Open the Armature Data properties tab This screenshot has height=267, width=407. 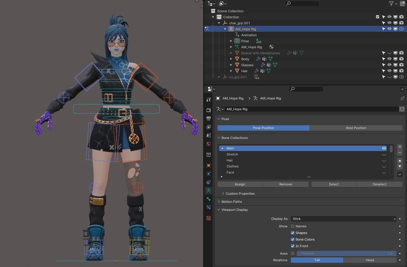pyautogui.click(x=209, y=191)
